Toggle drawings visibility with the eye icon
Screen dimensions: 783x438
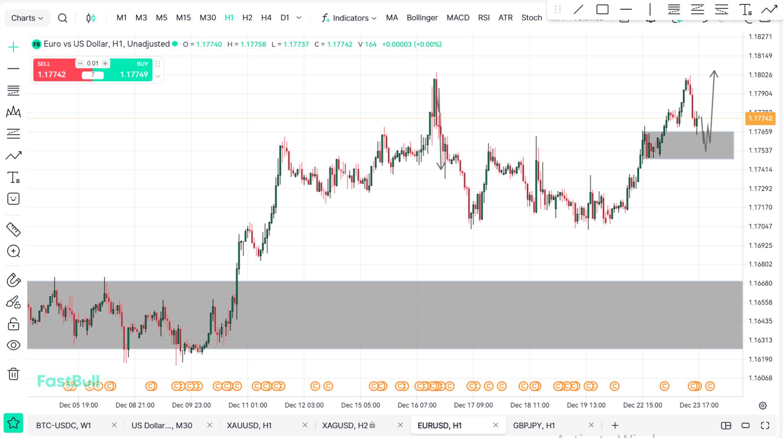pos(13,345)
